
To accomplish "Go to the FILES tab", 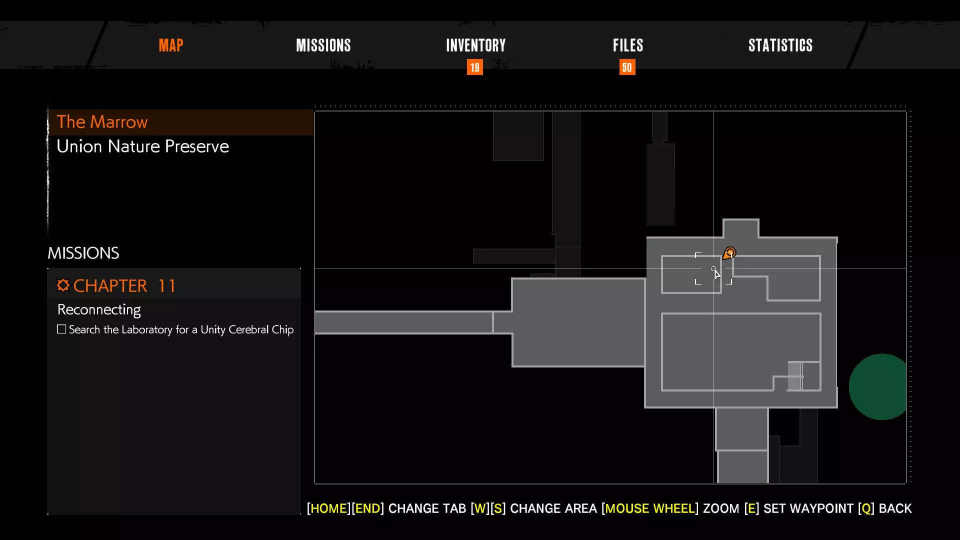I will point(628,45).
